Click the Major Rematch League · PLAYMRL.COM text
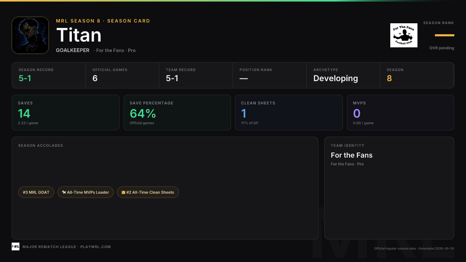This screenshot has height=262, width=466. 67,247
